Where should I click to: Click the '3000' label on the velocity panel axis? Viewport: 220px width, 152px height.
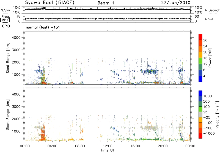click(16, 106)
